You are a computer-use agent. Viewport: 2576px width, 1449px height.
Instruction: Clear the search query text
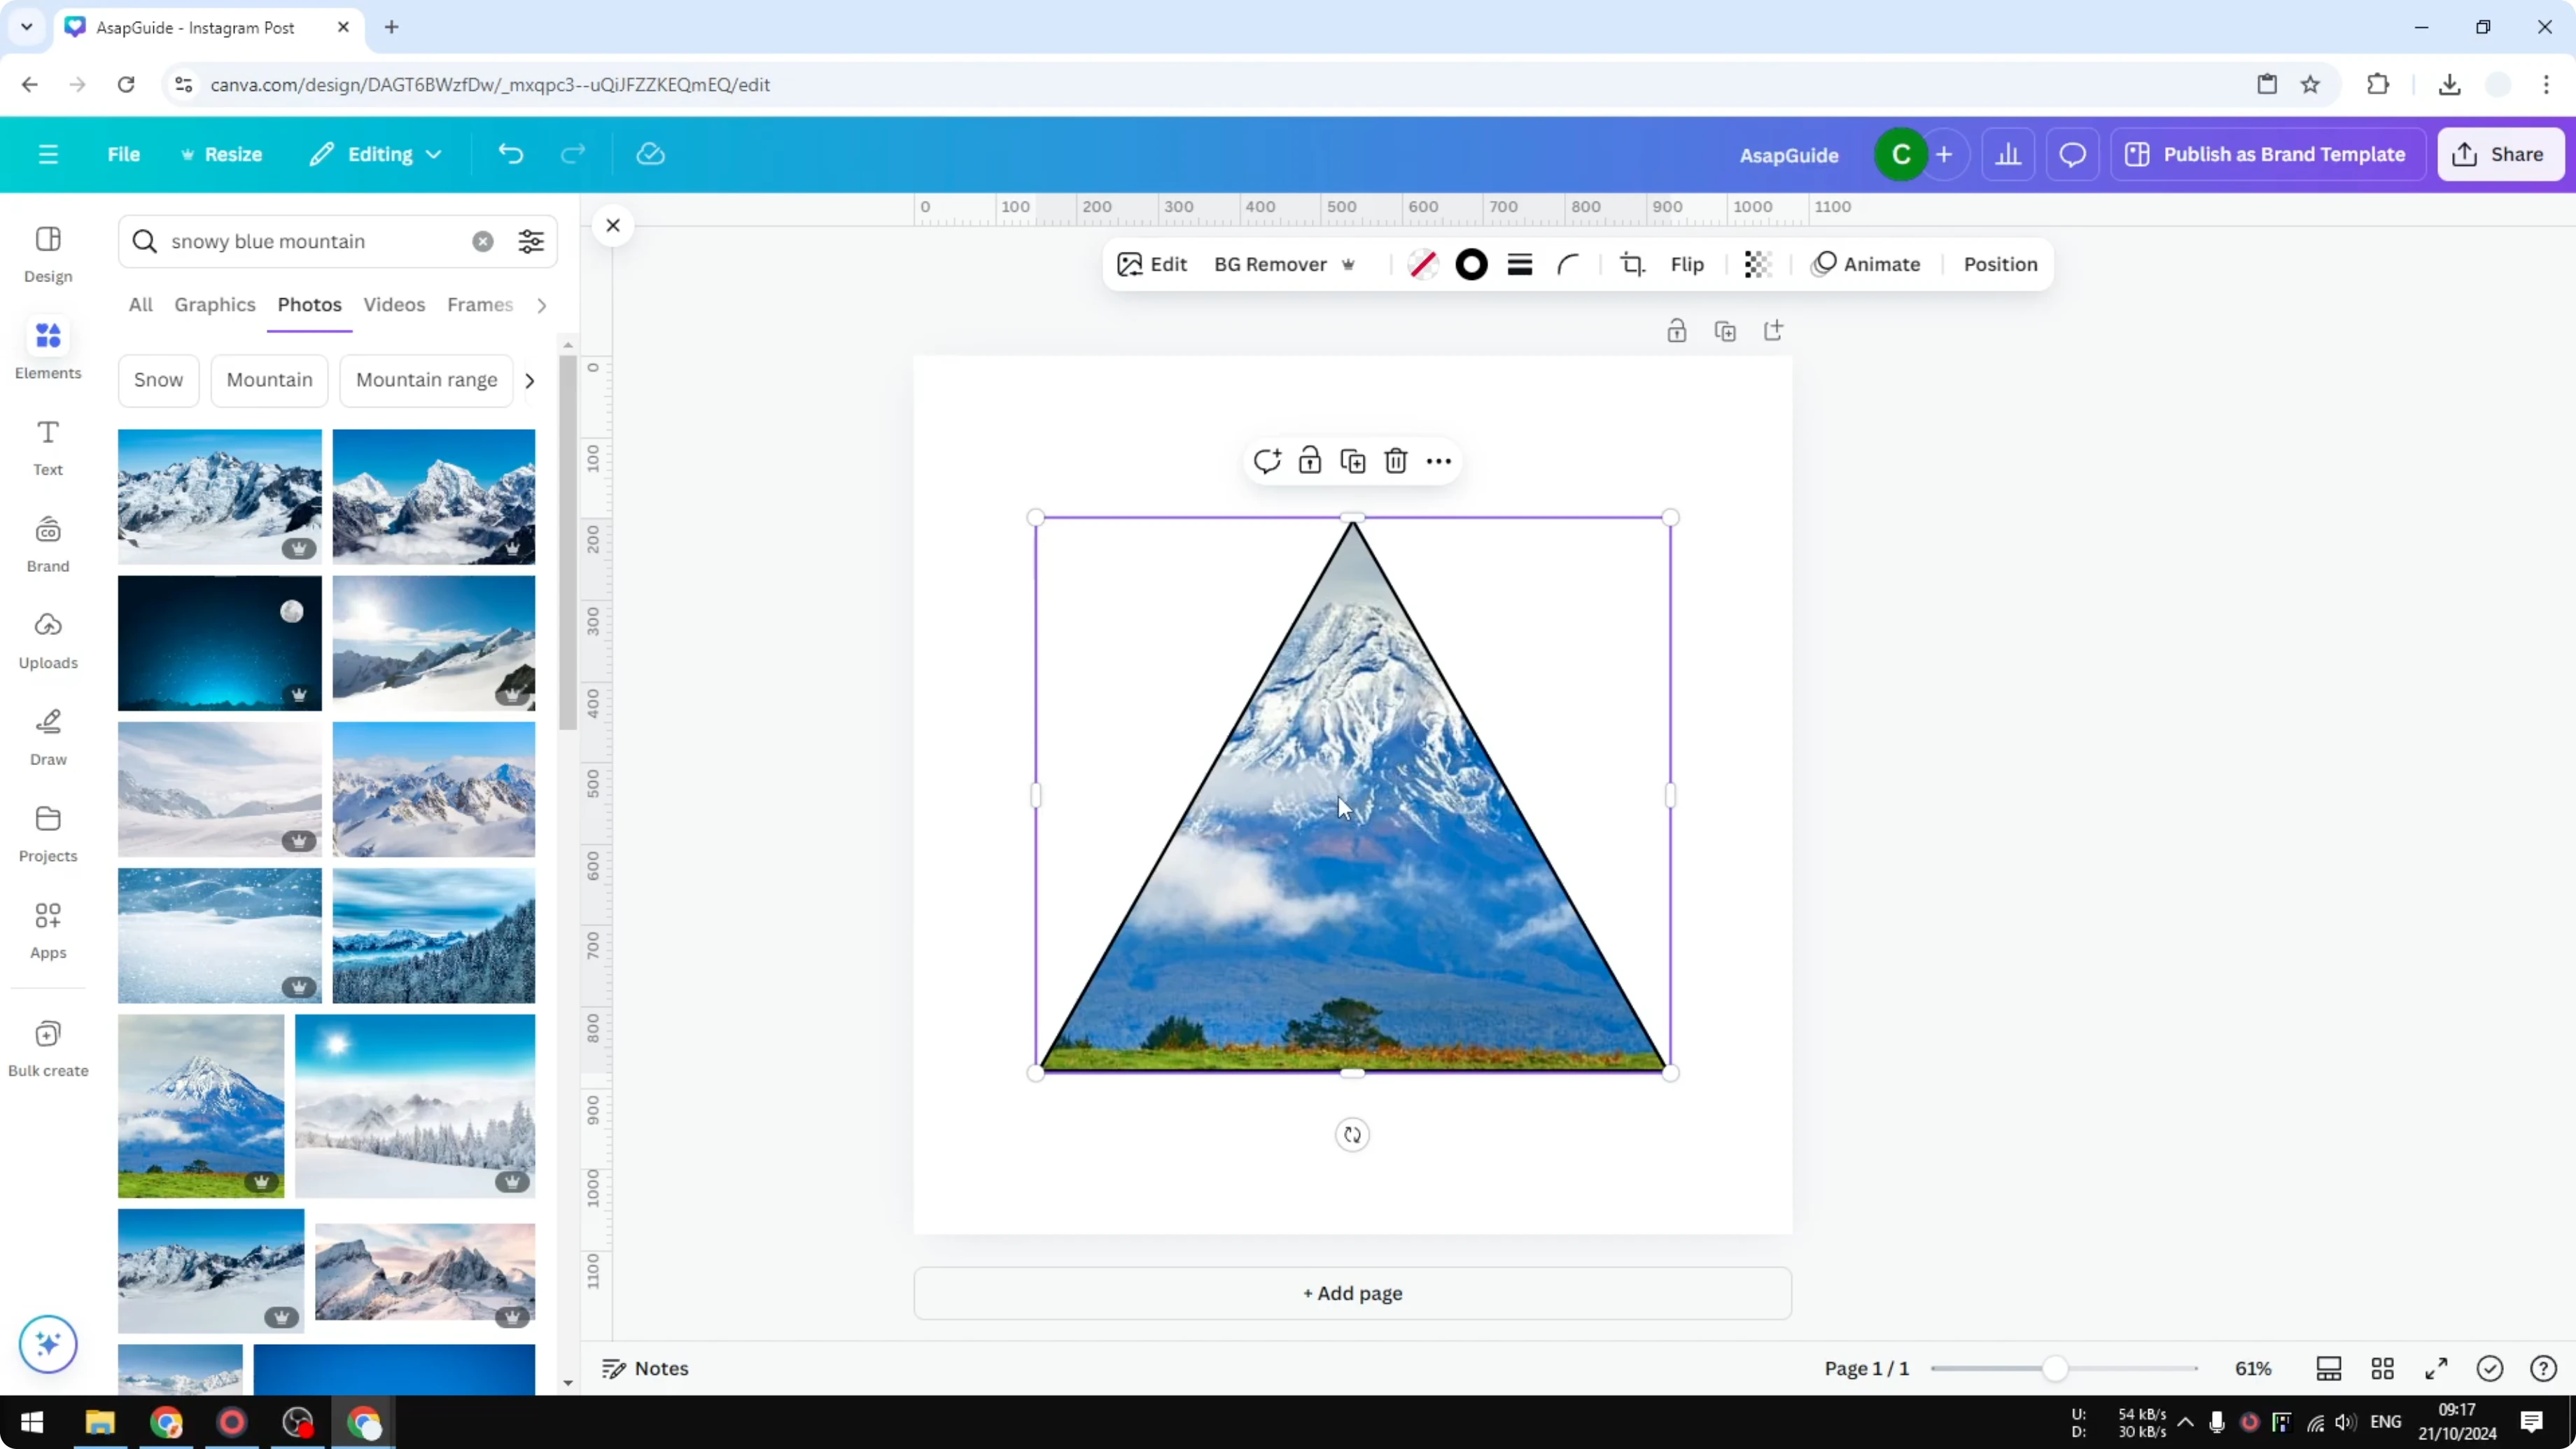tap(483, 241)
